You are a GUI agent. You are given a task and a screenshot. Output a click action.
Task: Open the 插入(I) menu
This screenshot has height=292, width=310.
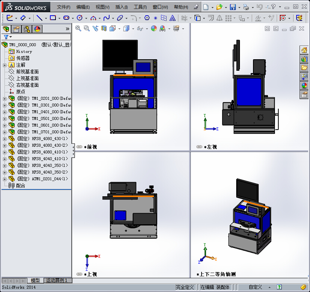point(121,7)
